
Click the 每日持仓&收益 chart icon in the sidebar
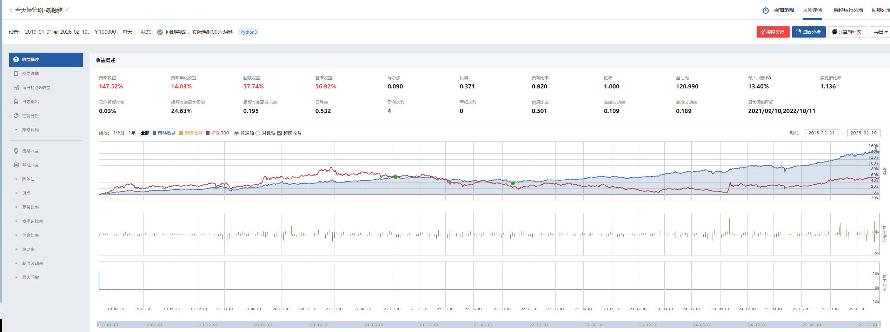click(16, 87)
